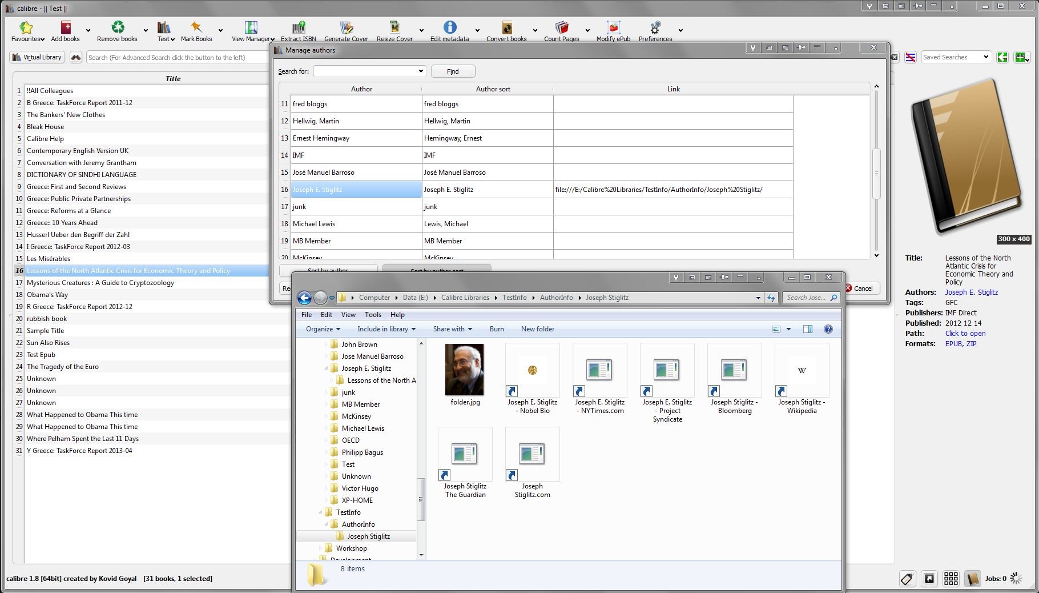Open the Edit metadata tool

tap(450, 28)
